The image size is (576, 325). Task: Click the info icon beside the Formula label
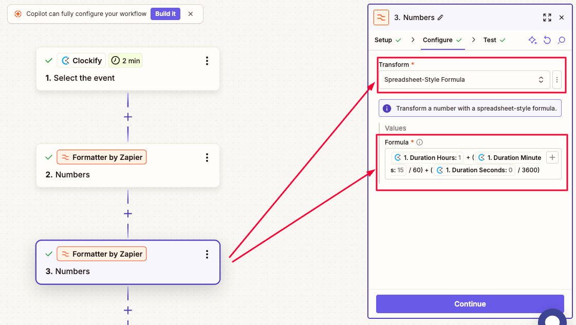point(420,142)
